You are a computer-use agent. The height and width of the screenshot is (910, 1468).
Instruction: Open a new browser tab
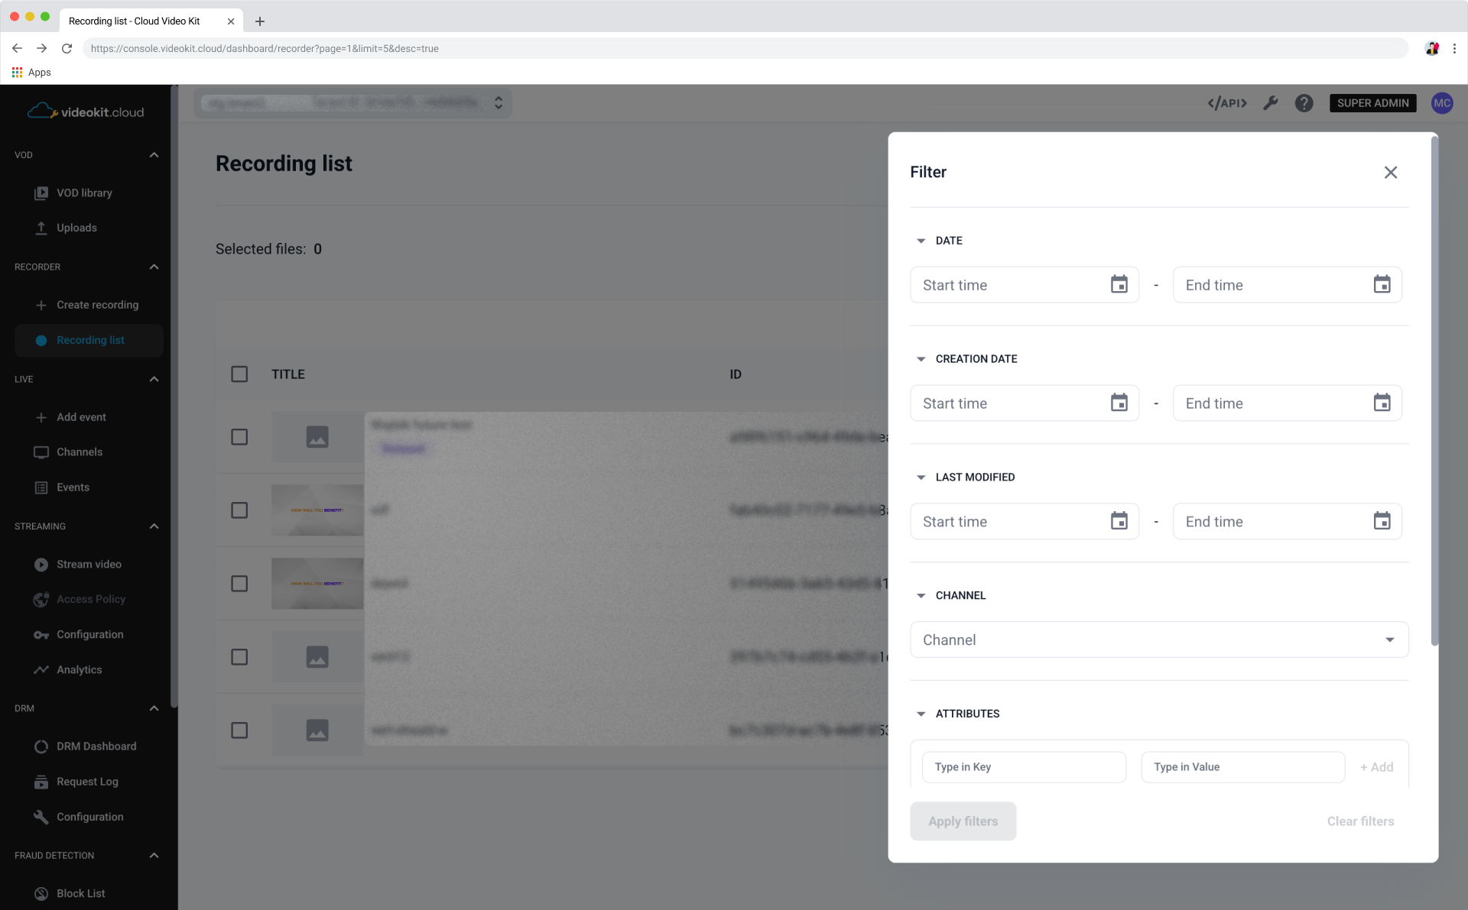coord(260,21)
